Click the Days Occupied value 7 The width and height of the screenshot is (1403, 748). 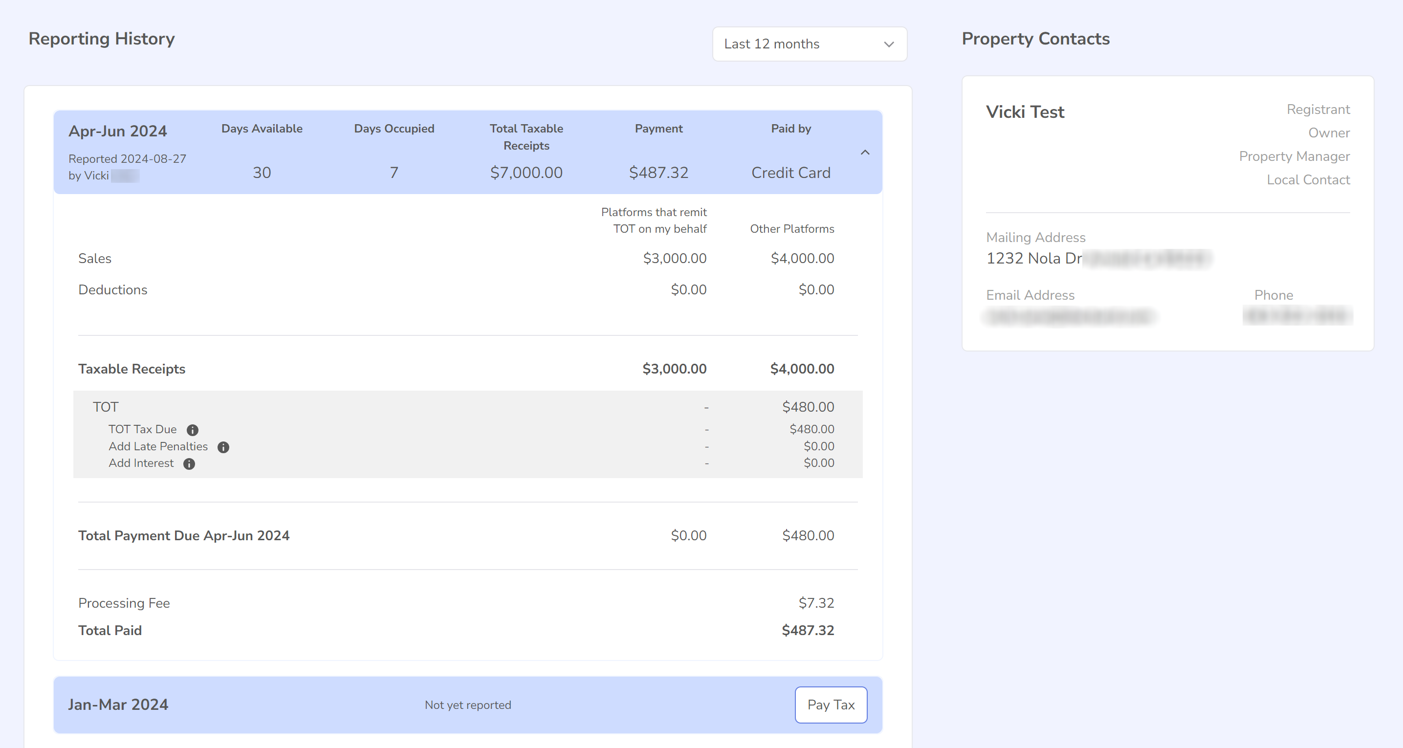point(394,173)
